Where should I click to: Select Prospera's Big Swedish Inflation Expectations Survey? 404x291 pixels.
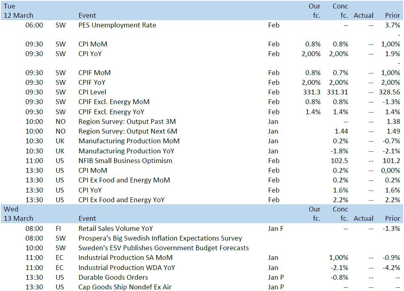(160, 239)
